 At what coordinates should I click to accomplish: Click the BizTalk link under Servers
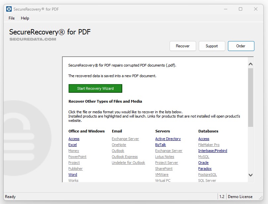click(160, 145)
